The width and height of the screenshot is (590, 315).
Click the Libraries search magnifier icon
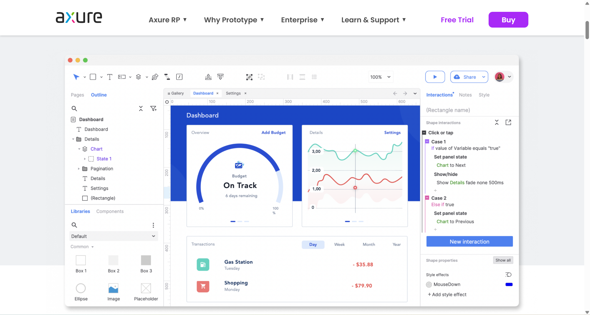(74, 225)
